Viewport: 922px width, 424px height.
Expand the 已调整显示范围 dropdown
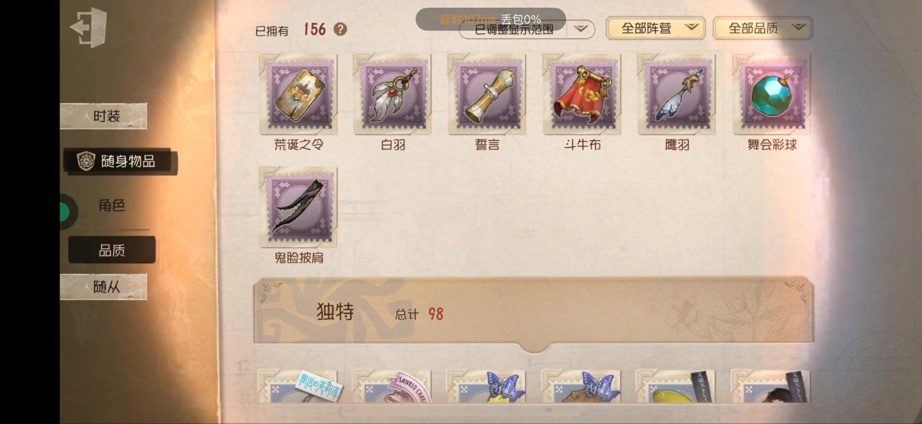[x=527, y=30]
